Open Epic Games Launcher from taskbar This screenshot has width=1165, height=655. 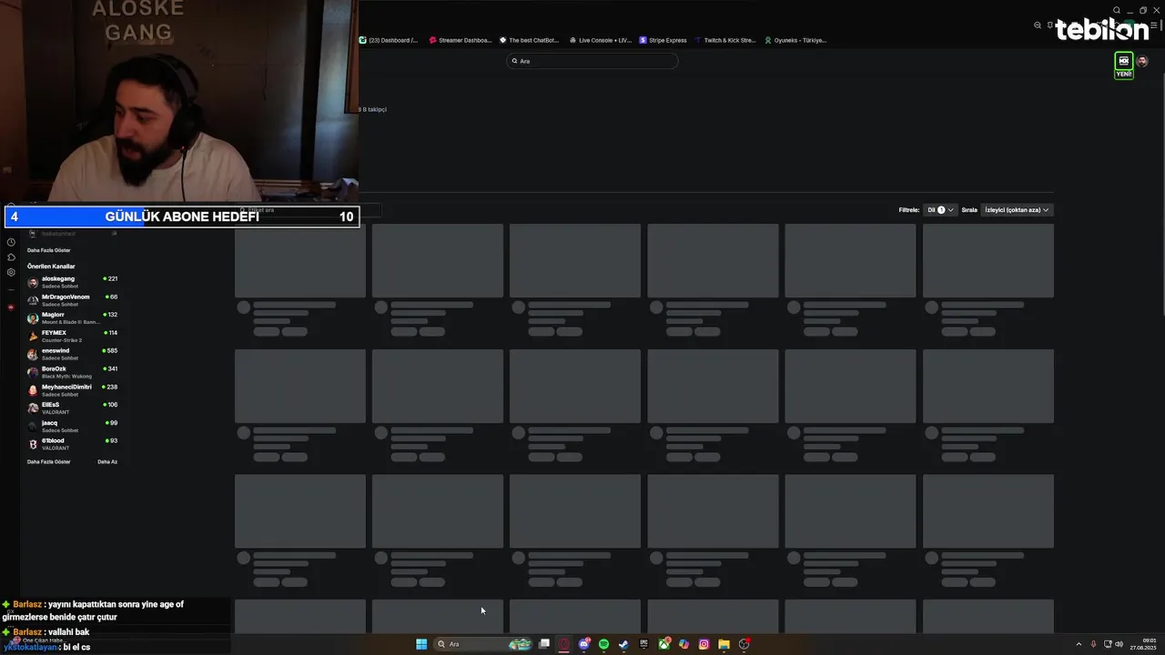pos(643,644)
